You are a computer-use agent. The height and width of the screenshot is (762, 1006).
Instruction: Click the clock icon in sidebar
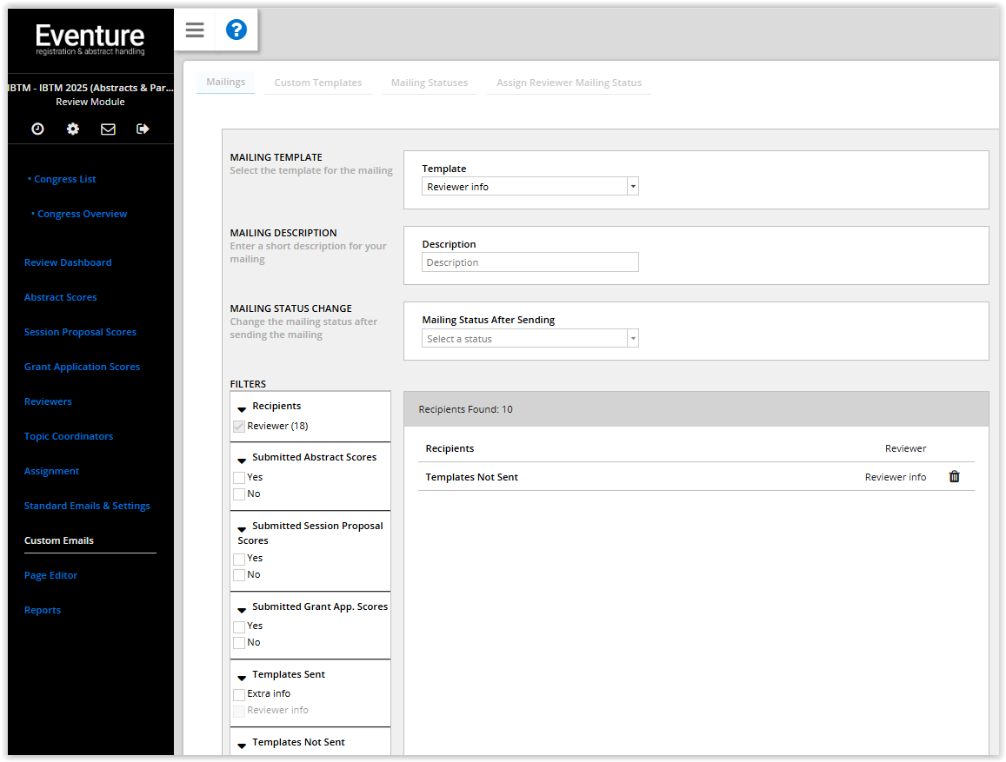37,129
